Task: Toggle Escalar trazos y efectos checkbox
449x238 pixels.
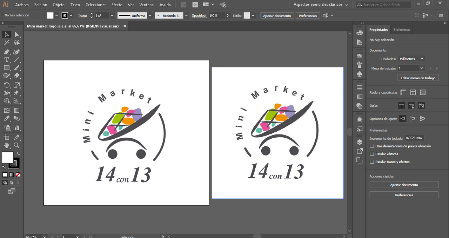Action: coord(372,162)
